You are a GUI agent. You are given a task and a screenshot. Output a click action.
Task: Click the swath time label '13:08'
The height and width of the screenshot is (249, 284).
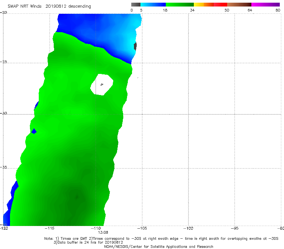103,232
